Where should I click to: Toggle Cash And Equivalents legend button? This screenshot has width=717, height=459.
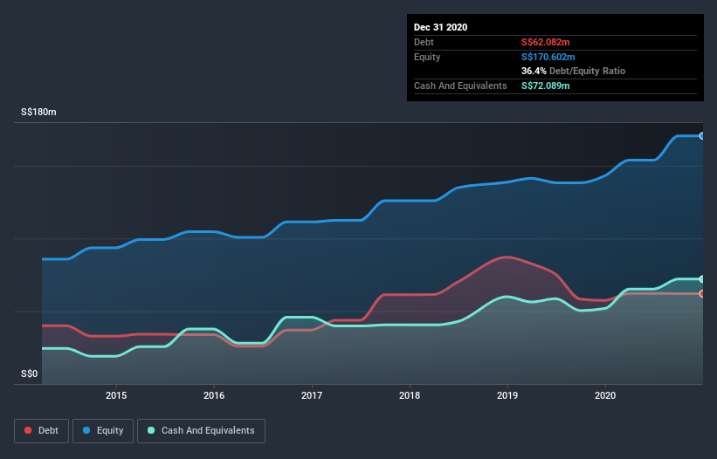click(x=201, y=431)
